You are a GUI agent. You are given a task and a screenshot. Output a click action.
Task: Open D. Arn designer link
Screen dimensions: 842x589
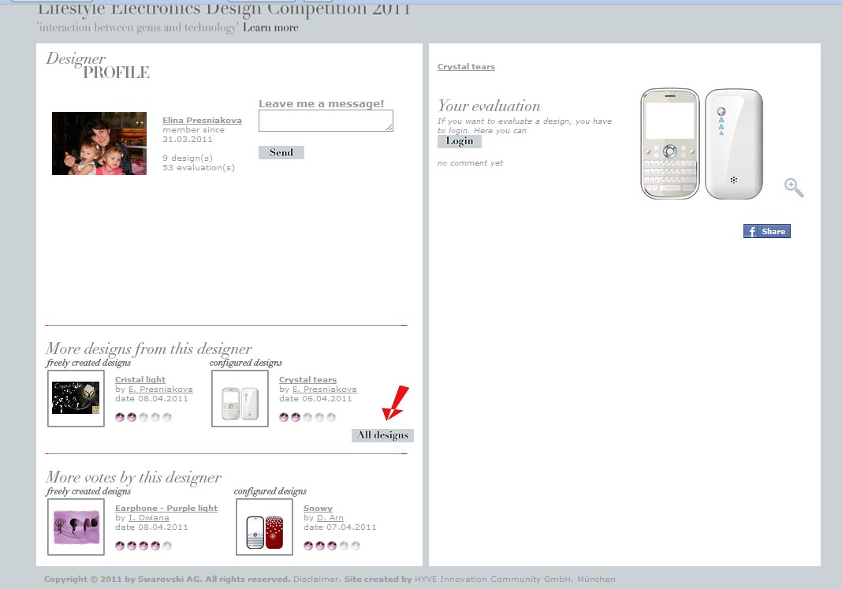pos(330,517)
